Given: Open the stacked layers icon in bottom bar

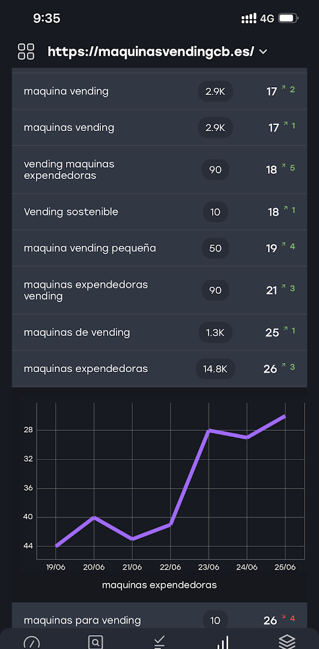Looking at the screenshot, I should tap(287, 642).
